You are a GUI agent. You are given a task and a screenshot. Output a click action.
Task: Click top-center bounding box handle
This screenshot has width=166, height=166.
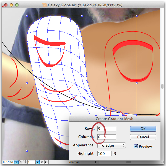pos(82,16)
